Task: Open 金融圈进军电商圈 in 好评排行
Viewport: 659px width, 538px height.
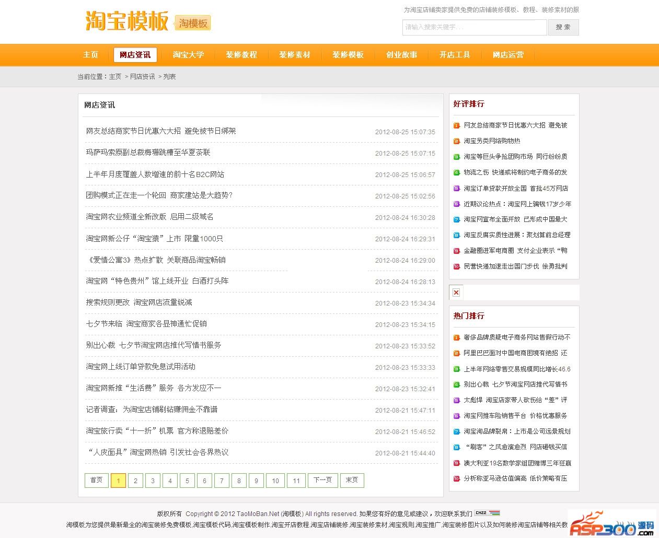Action: click(515, 251)
